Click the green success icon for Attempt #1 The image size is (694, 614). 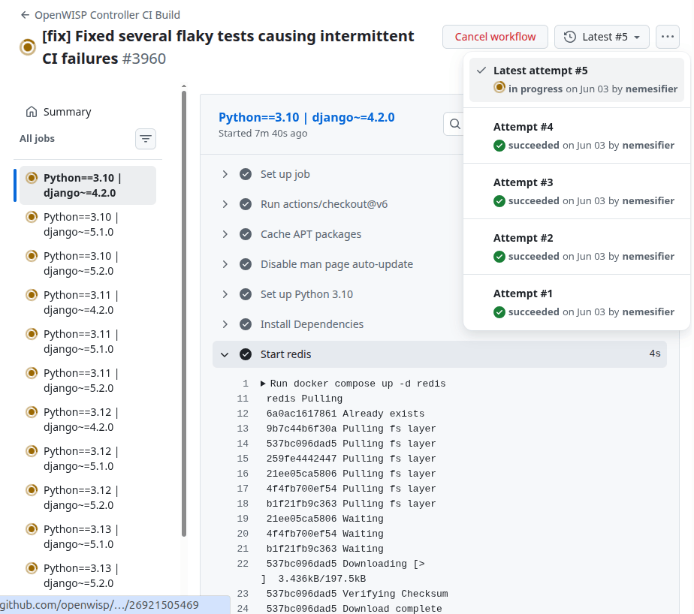[x=499, y=312]
